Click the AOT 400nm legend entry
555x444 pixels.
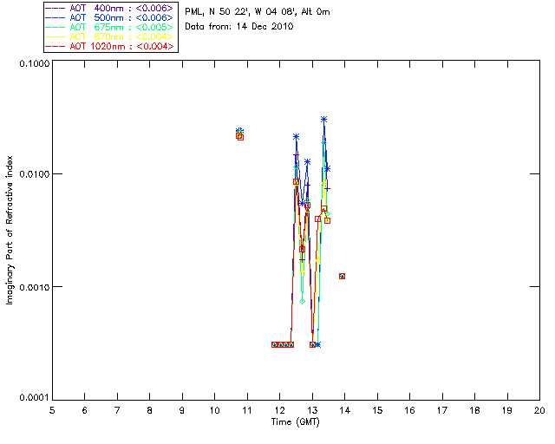110,8
